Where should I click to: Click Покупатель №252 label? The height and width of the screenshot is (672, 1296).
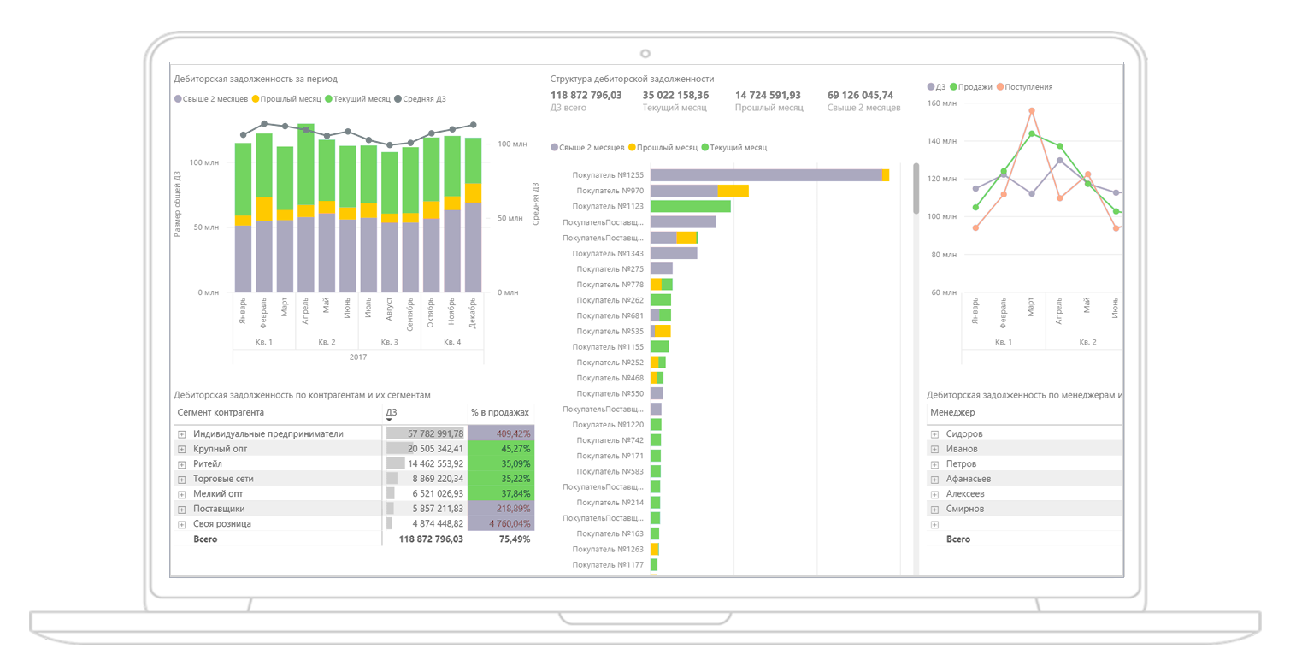610,363
